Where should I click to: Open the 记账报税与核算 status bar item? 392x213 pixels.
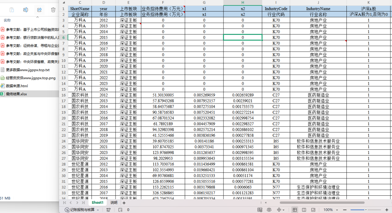coord(80,210)
